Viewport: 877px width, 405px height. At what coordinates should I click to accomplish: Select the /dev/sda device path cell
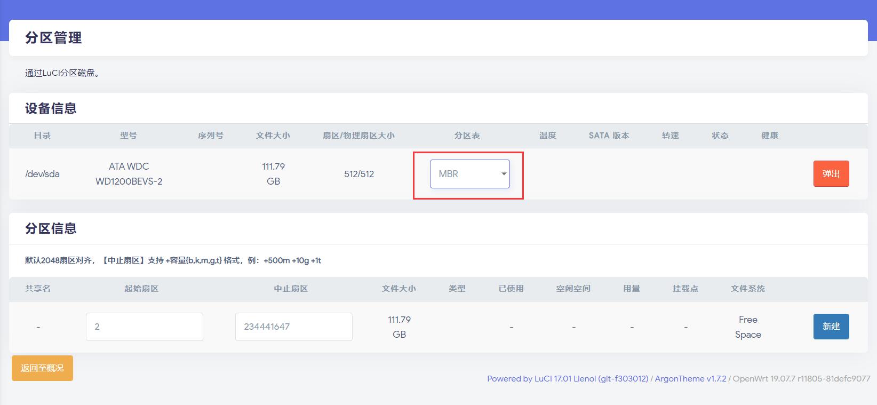coord(42,174)
